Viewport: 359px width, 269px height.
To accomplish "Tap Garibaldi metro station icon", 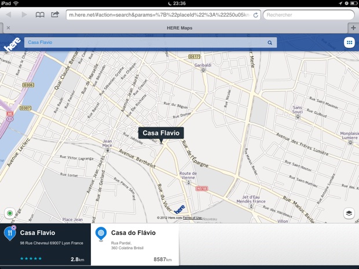I will point(203,70).
